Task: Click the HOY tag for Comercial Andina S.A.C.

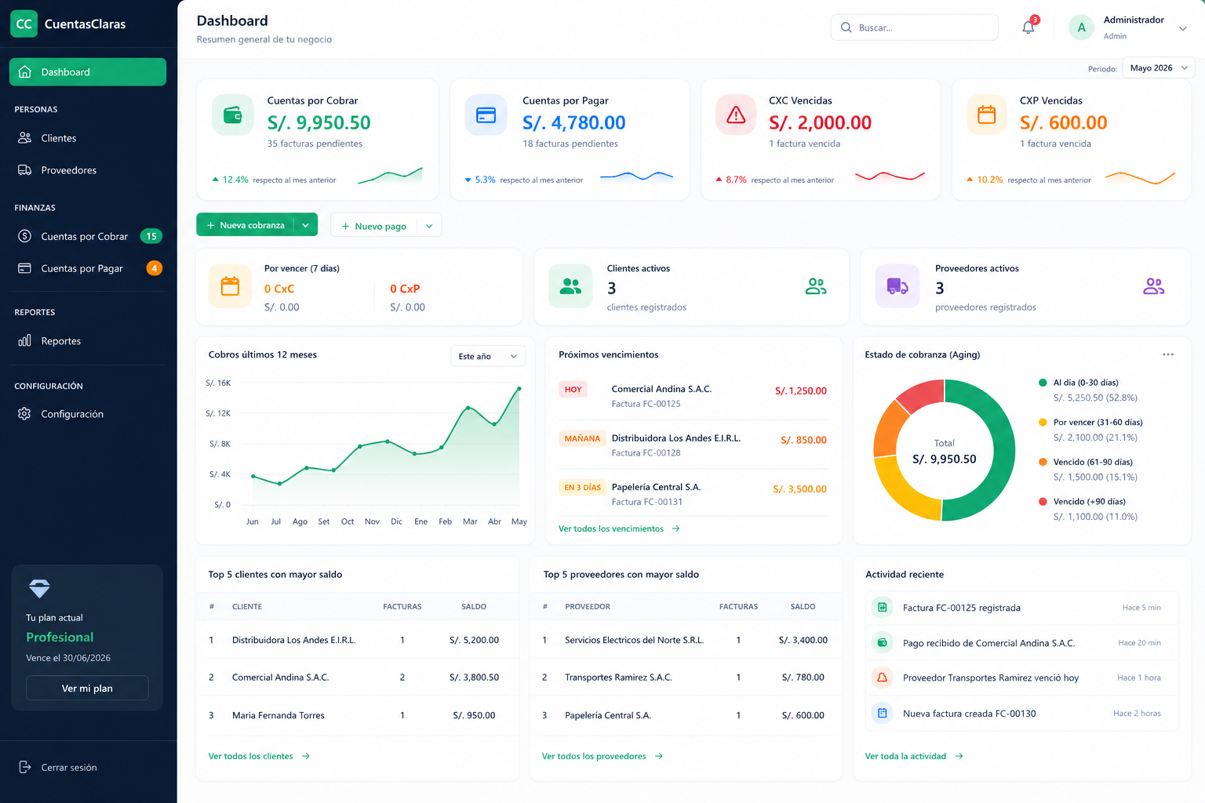Action: click(x=573, y=389)
